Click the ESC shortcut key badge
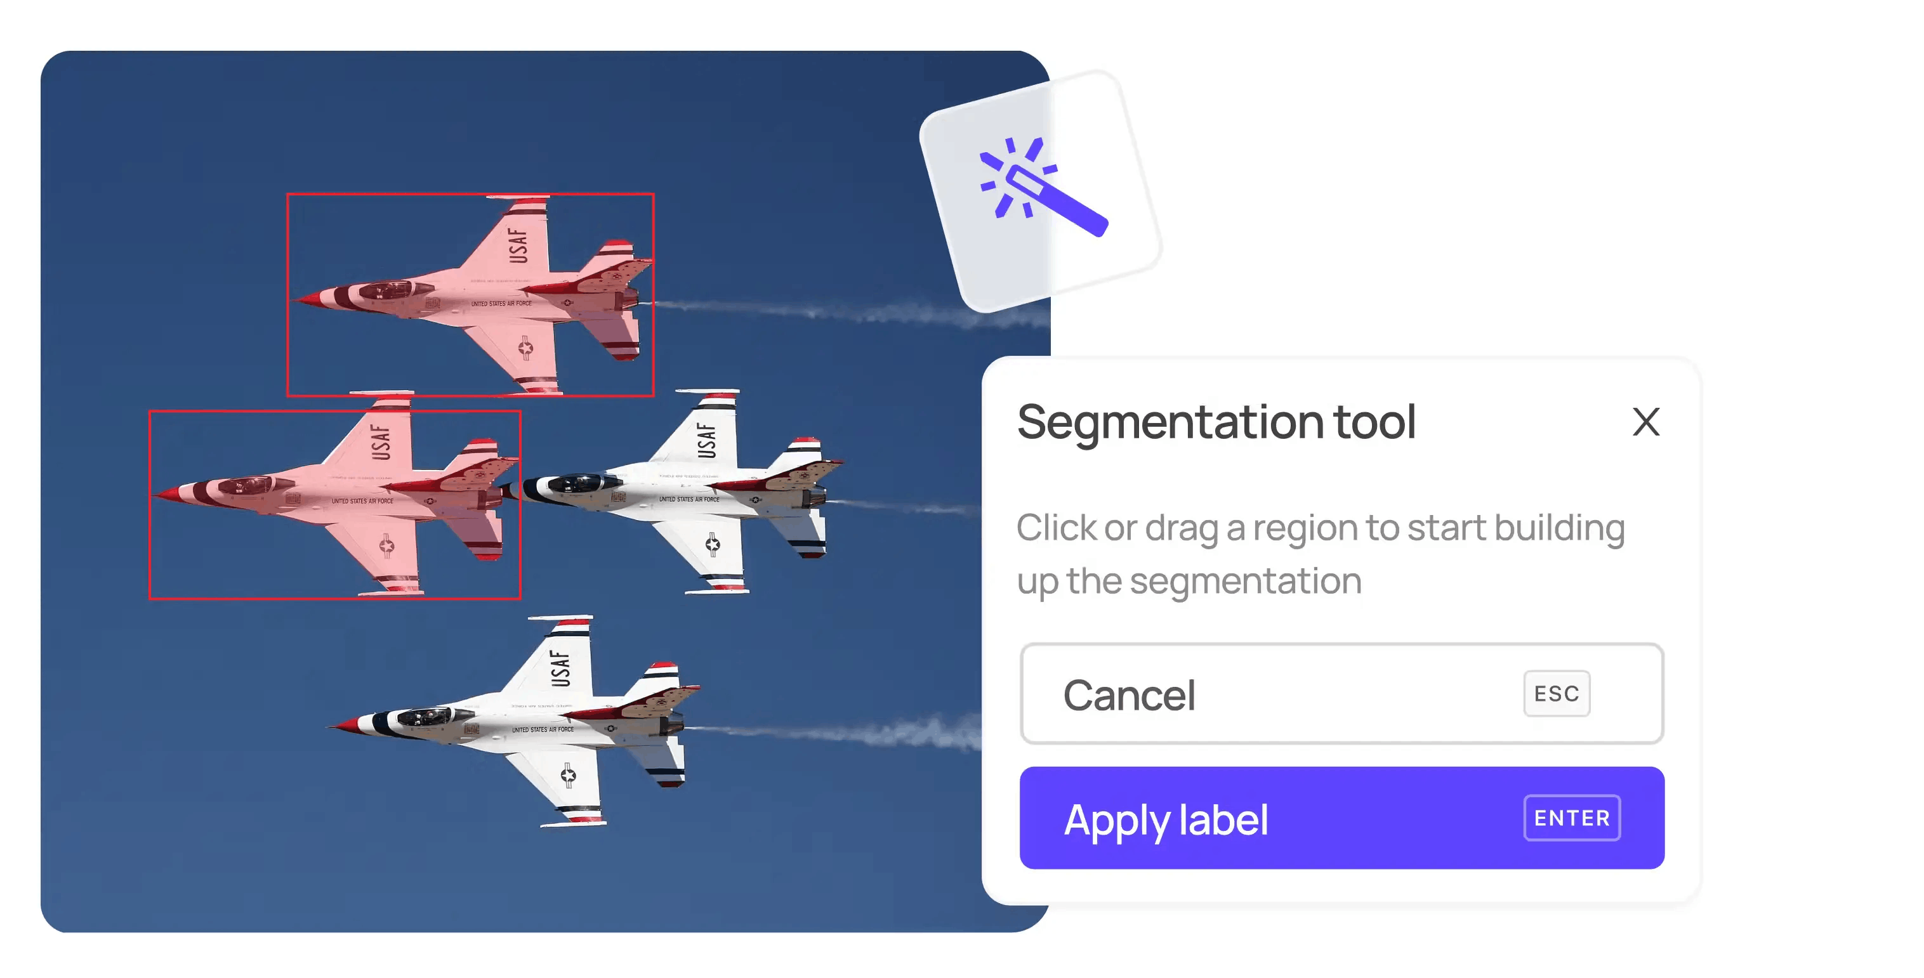Viewport: 1924px width, 978px height. (x=1557, y=694)
